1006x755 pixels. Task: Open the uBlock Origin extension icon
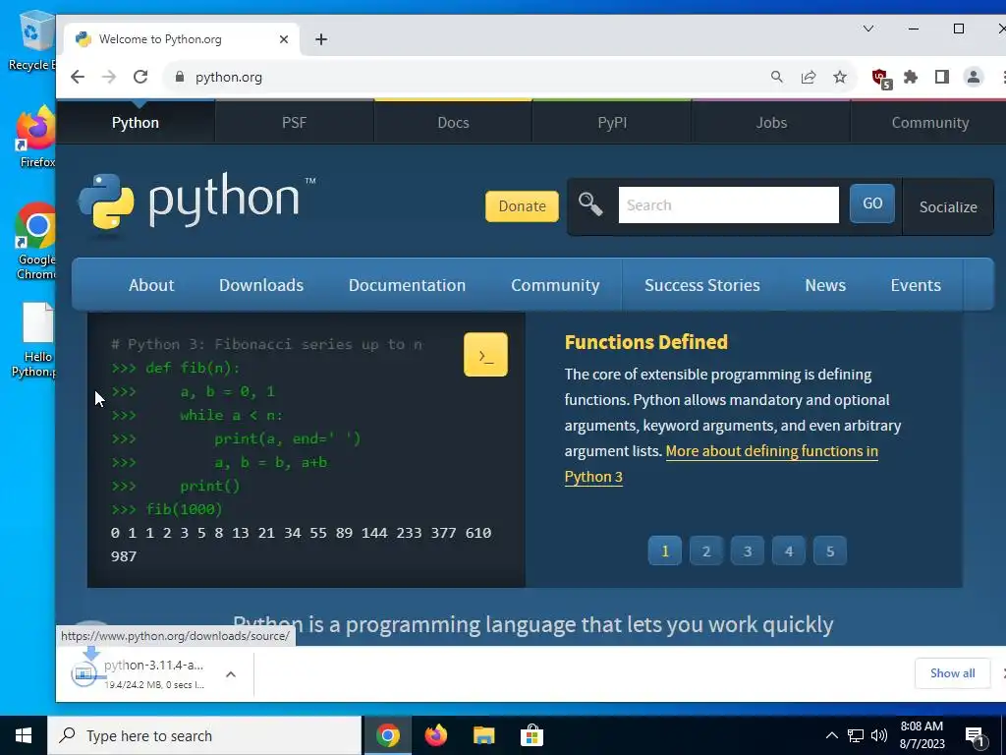pyautogui.click(x=881, y=79)
